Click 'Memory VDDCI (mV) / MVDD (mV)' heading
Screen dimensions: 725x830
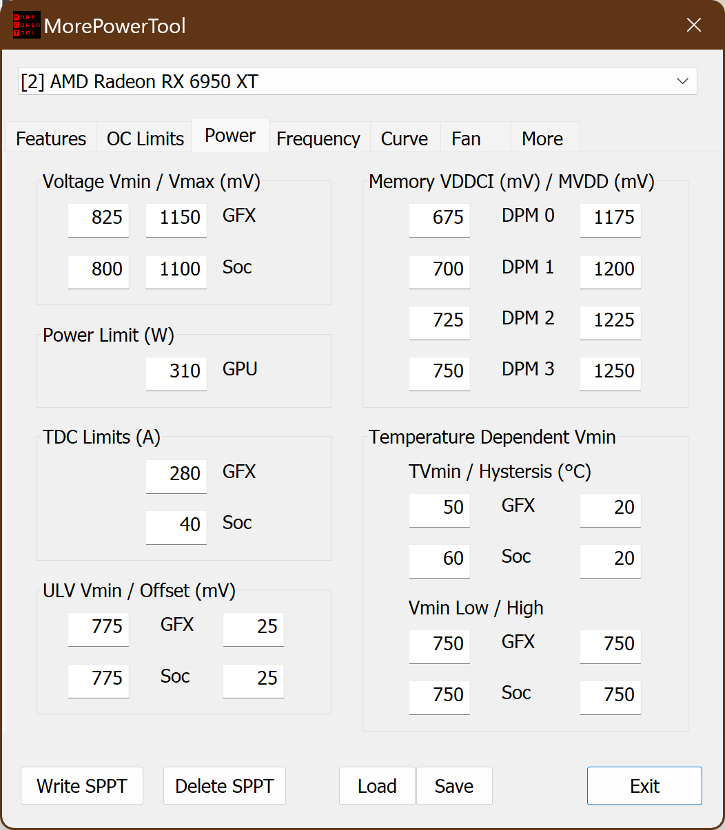click(511, 182)
